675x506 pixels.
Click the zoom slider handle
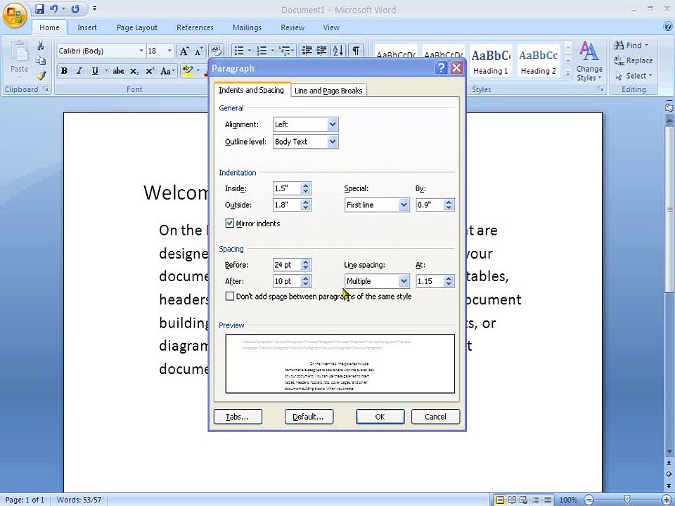click(627, 500)
